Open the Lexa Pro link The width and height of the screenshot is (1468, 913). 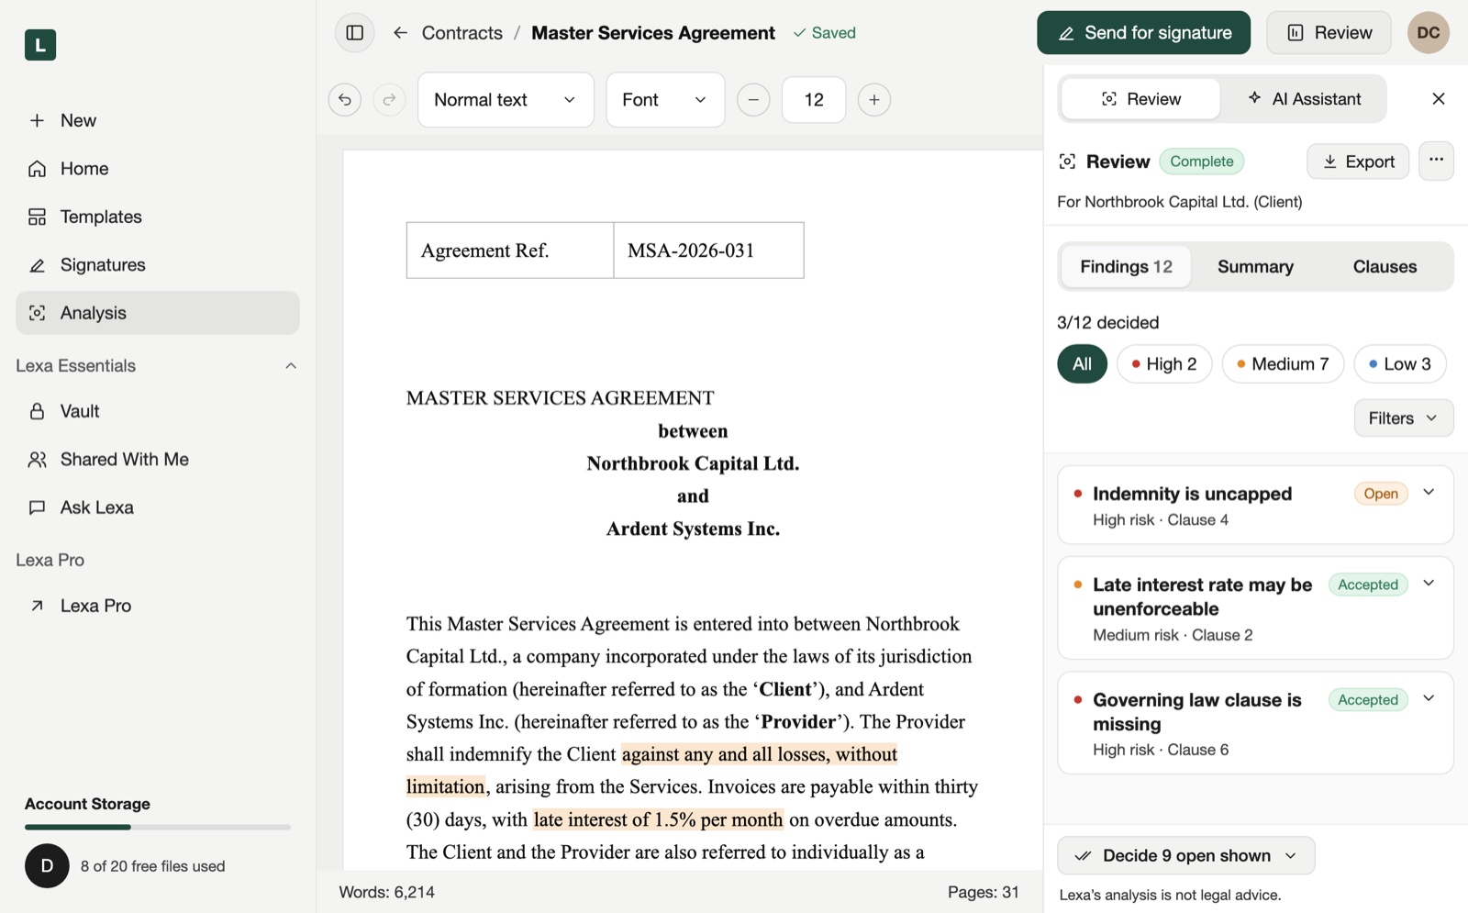click(x=158, y=606)
